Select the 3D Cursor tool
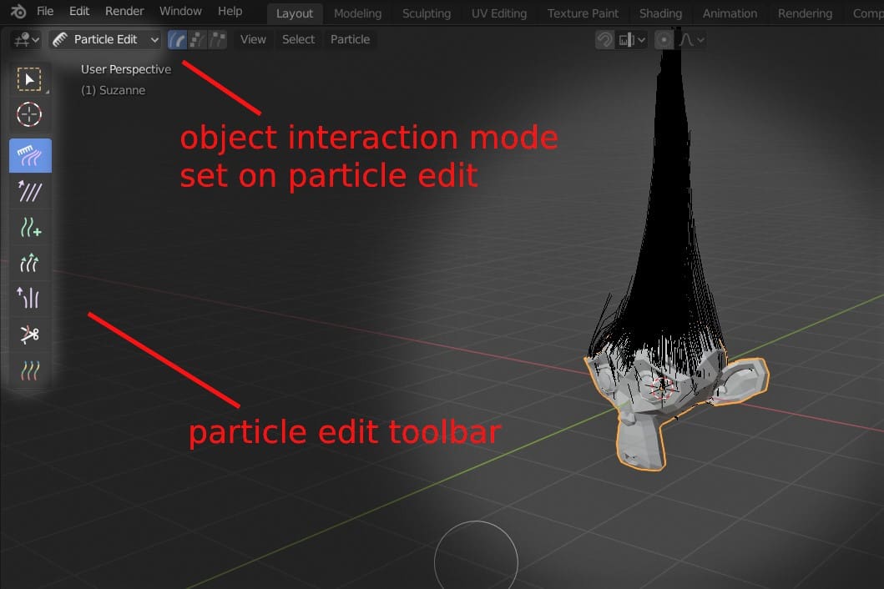The width and height of the screenshot is (884, 589). (29, 115)
